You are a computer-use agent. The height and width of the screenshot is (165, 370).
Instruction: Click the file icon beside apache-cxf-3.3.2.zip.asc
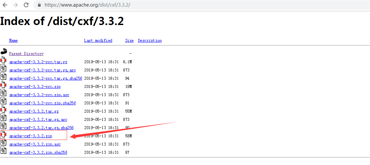(3, 142)
